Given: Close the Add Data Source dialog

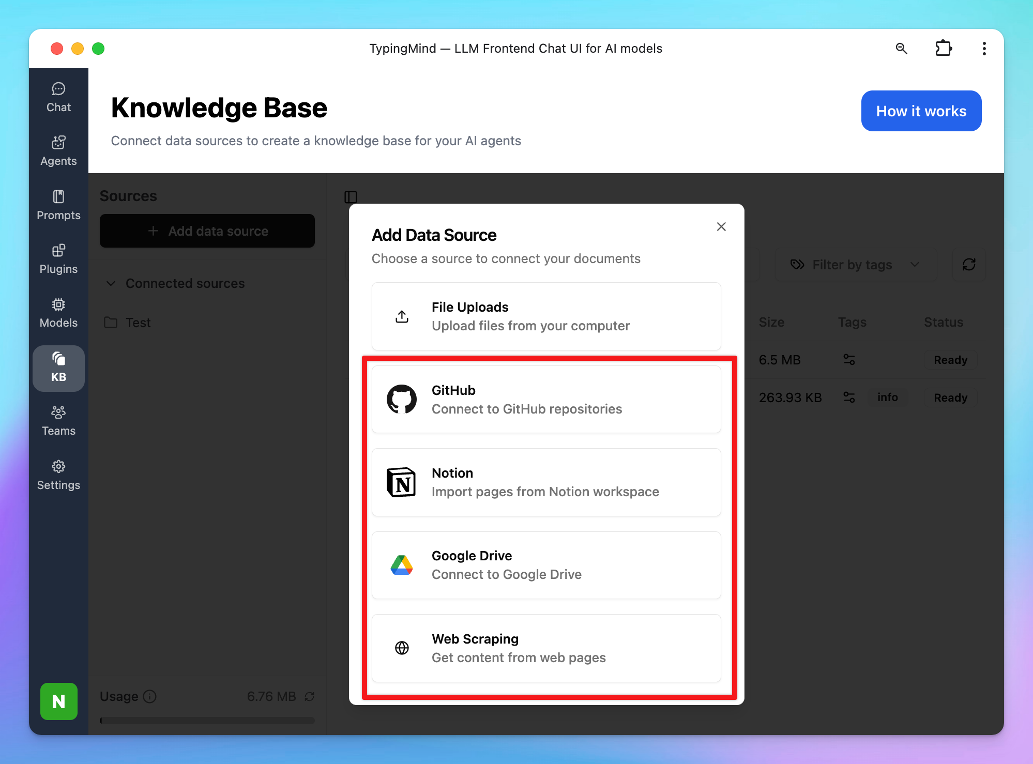Looking at the screenshot, I should [721, 227].
